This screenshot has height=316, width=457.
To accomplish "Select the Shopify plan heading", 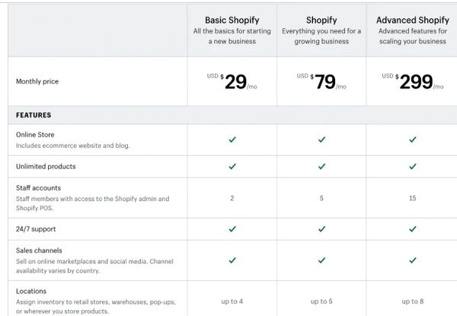I will [321, 20].
